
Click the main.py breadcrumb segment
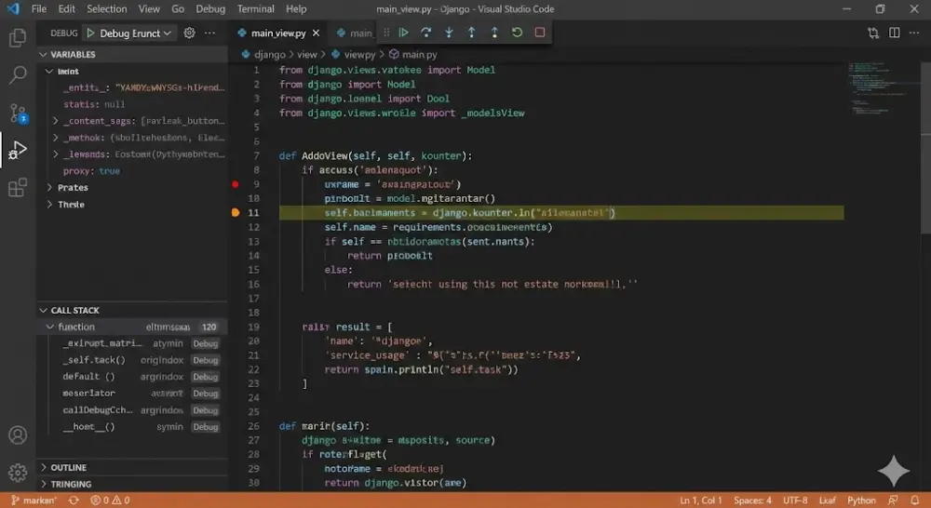420,55
